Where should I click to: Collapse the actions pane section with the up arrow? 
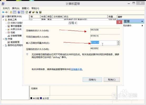click(142, 21)
